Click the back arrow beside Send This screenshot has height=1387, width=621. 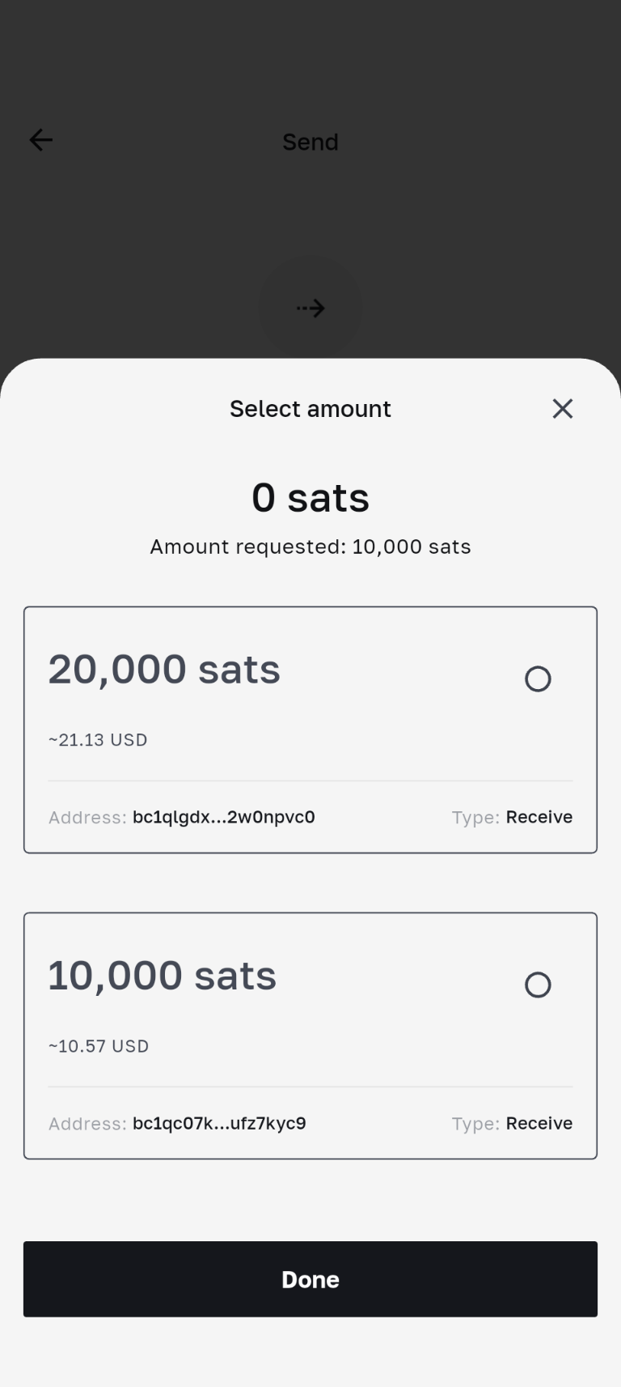[41, 140]
